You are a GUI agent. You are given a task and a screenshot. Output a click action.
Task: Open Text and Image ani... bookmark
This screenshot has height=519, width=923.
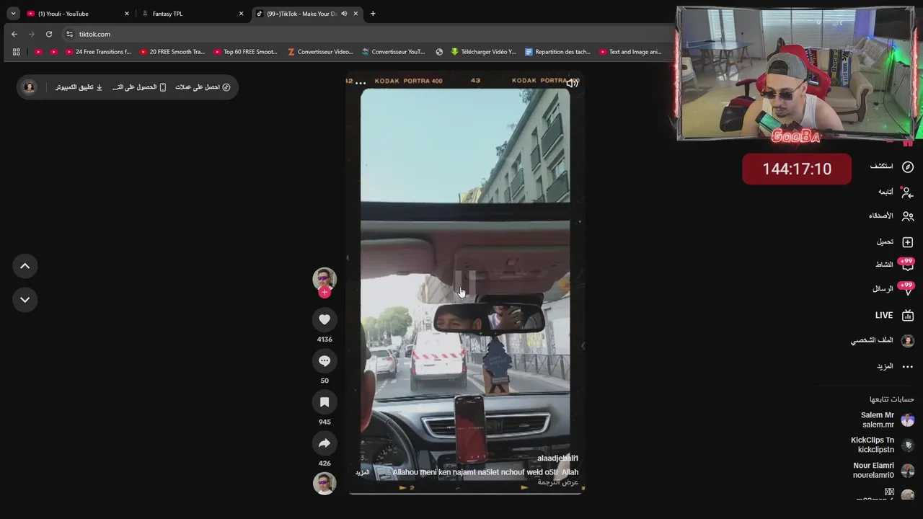pos(630,52)
